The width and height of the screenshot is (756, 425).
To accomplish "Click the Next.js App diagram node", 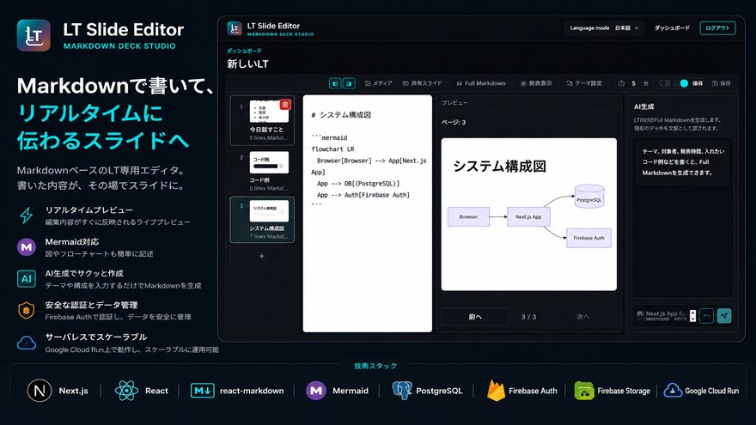I will [528, 217].
